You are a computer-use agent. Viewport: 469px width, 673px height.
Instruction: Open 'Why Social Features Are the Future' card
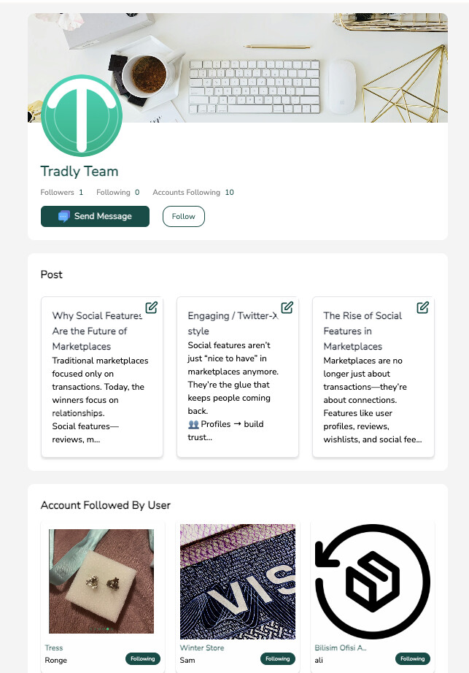tap(102, 377)
